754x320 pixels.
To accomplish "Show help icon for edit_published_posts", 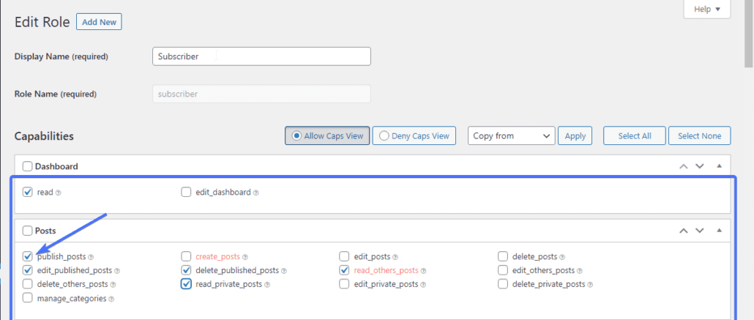I will tap(117, 271).
